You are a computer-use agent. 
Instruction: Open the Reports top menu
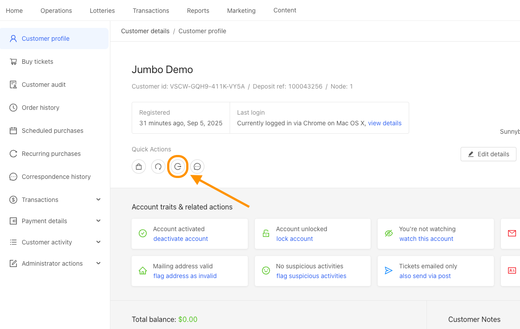(x=198, y=11)
